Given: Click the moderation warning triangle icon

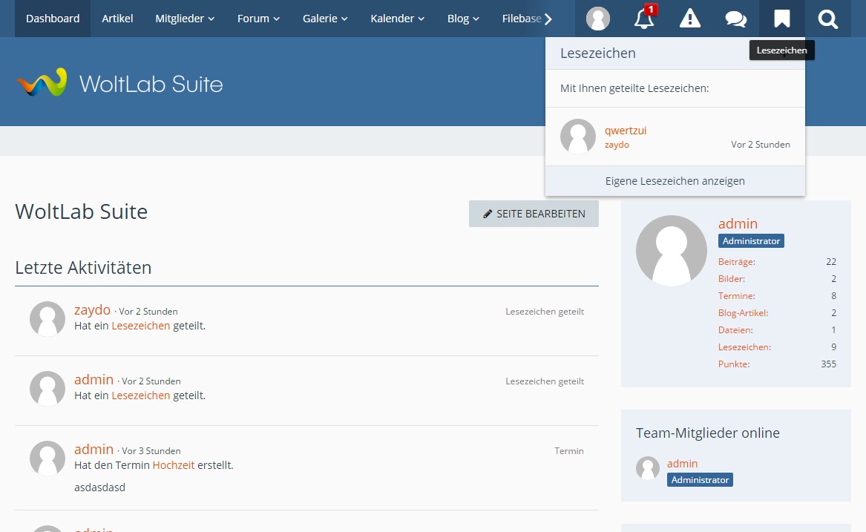Looking at the screenshot, I should point(690,19).
